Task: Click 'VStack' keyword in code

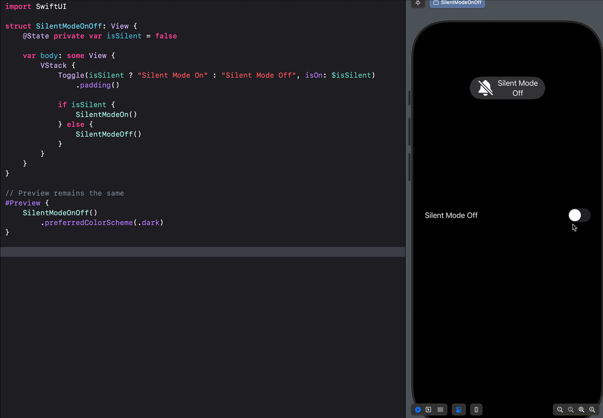Action: 54,66
